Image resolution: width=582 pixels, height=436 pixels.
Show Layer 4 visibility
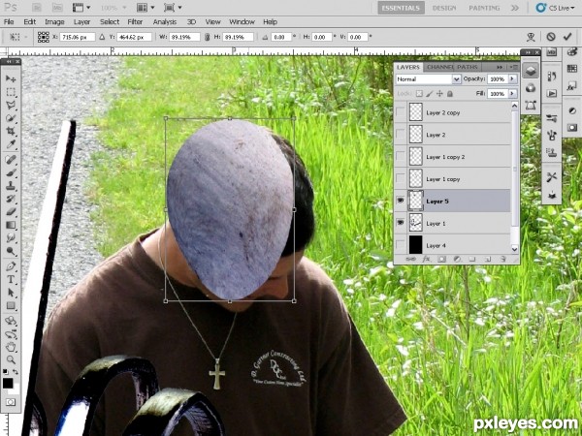[401, 245]
